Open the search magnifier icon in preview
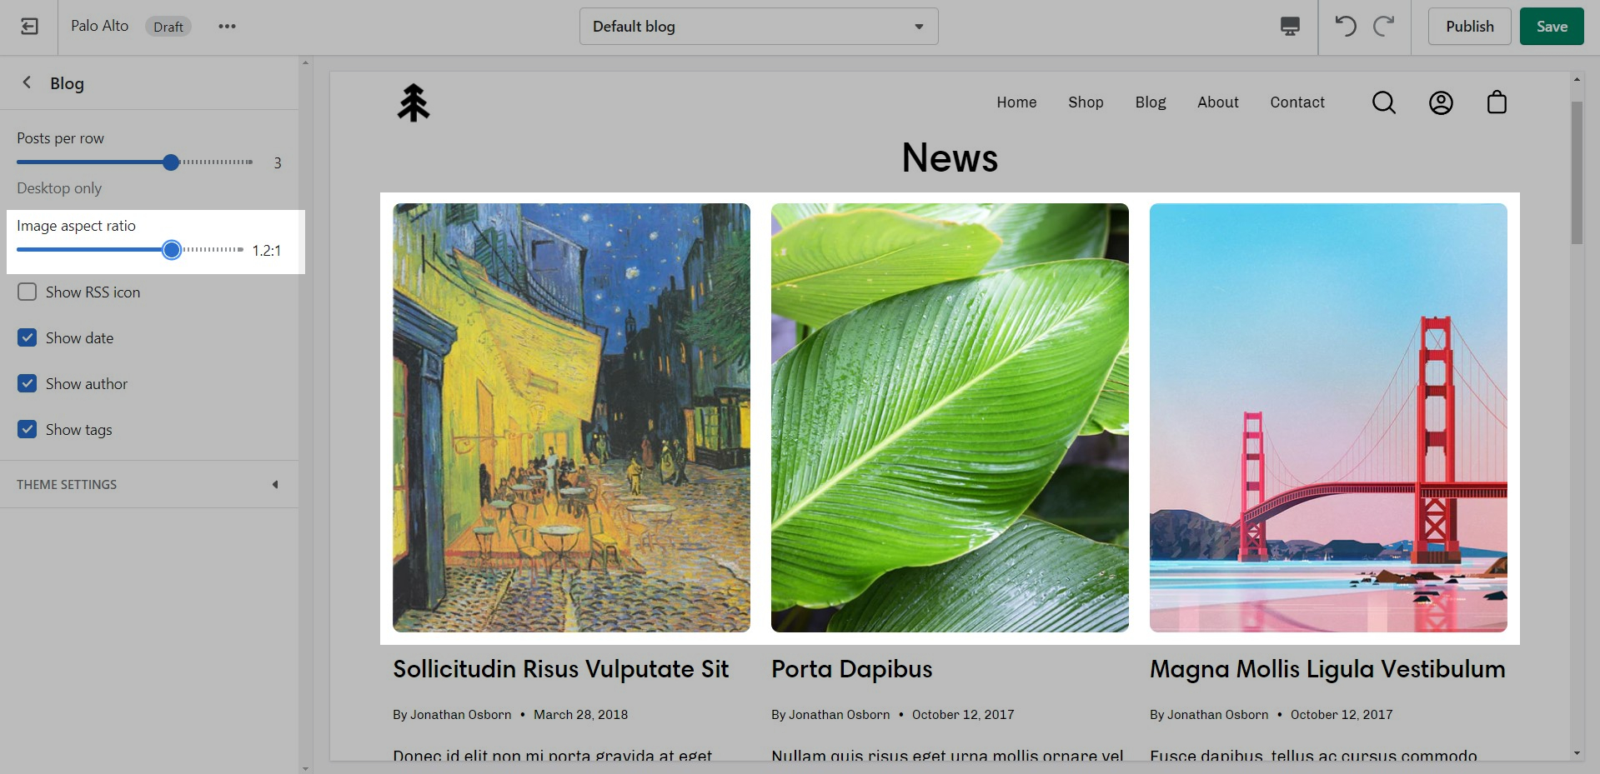The height and width of the screenshot is (774, 1600). tap(1383, 102)
